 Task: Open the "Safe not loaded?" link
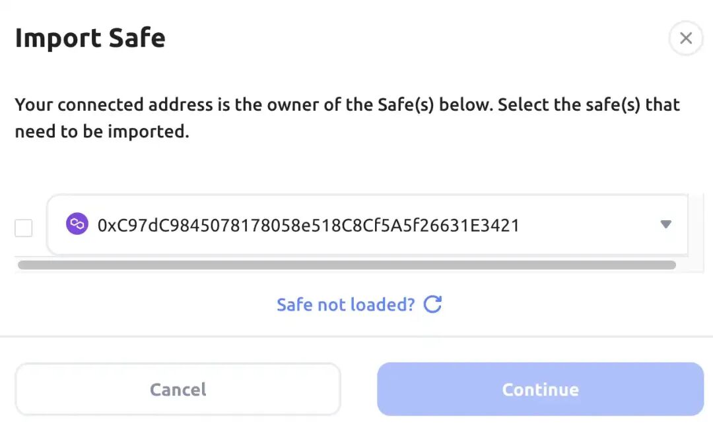point(345,305)
